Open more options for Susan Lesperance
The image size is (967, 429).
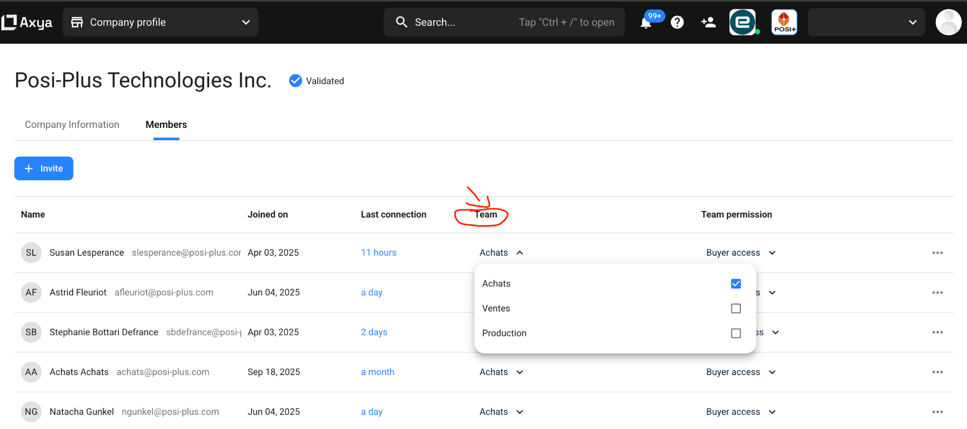[937, 253]
